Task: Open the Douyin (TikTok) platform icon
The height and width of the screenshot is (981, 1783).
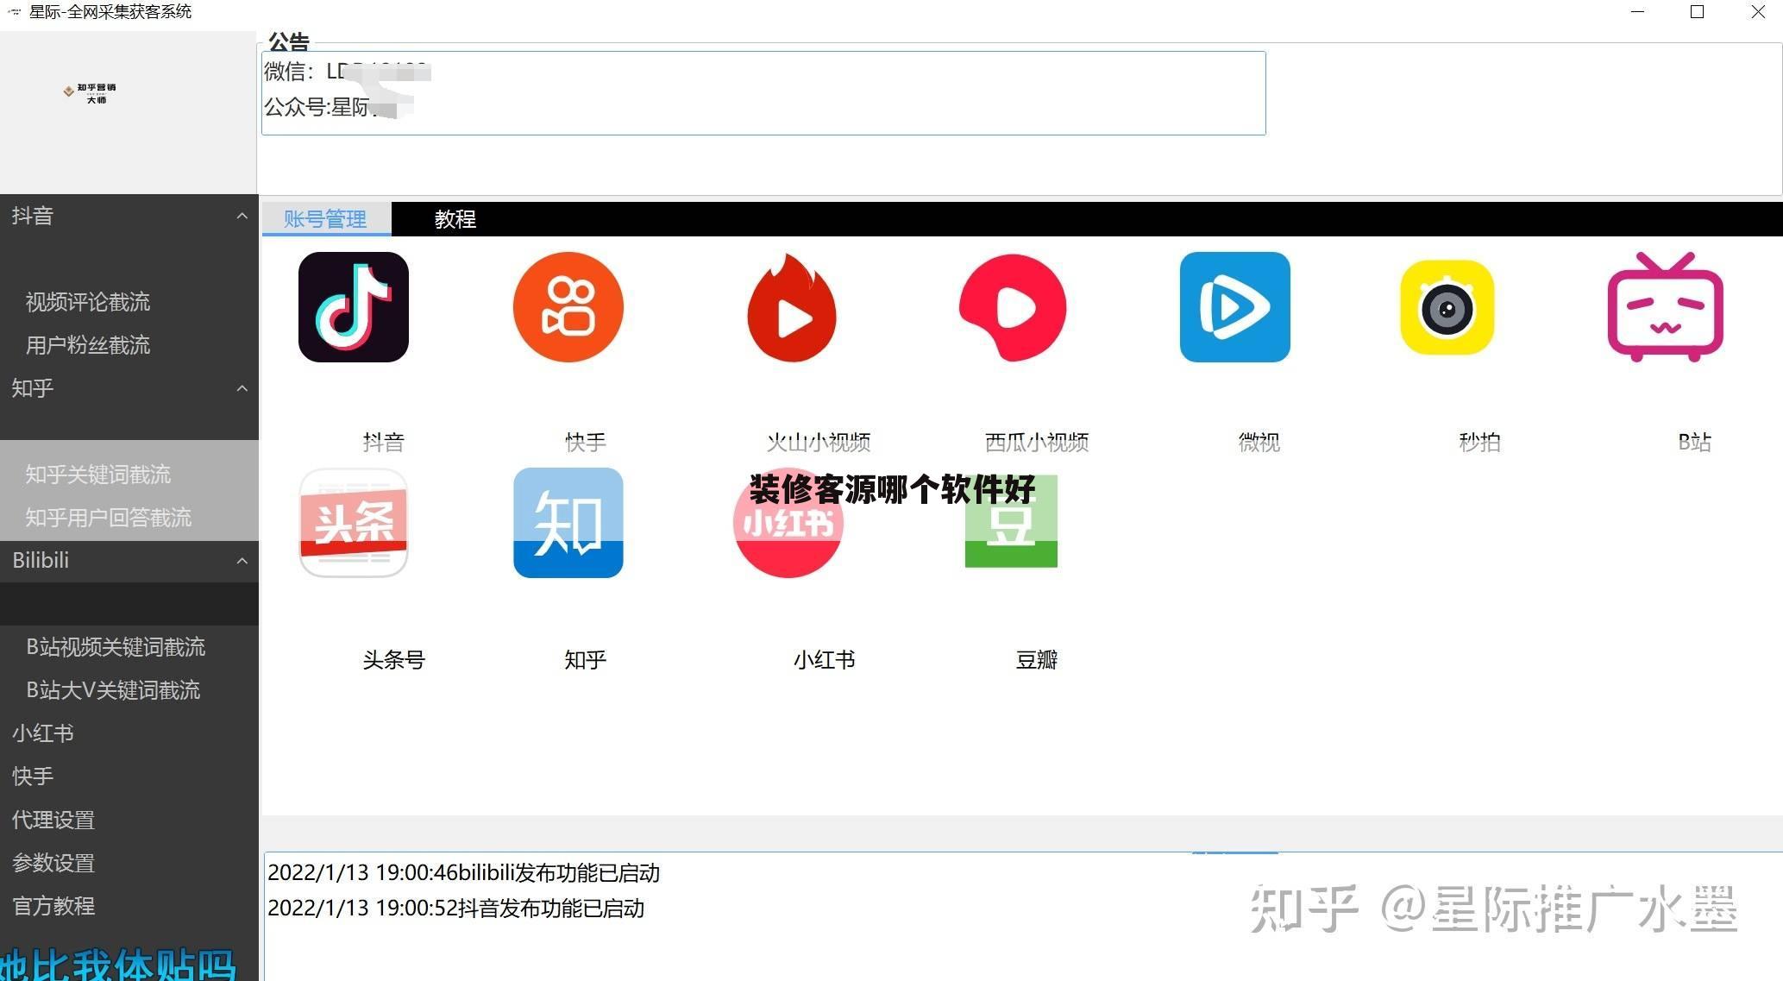Action: 354,307
